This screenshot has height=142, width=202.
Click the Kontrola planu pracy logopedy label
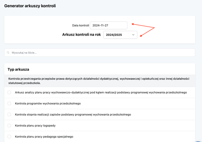pos(35,125)
